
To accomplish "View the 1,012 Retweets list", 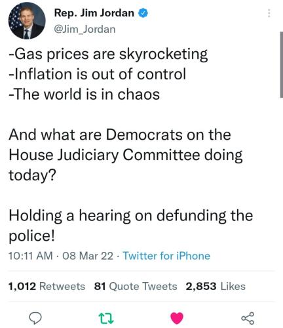I will pos(47,286).
